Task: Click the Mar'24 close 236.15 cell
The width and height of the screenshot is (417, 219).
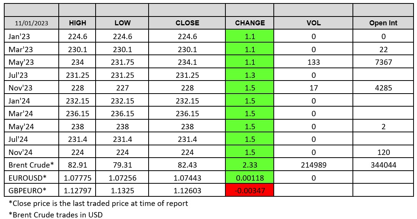Action: tap(187, 114)
